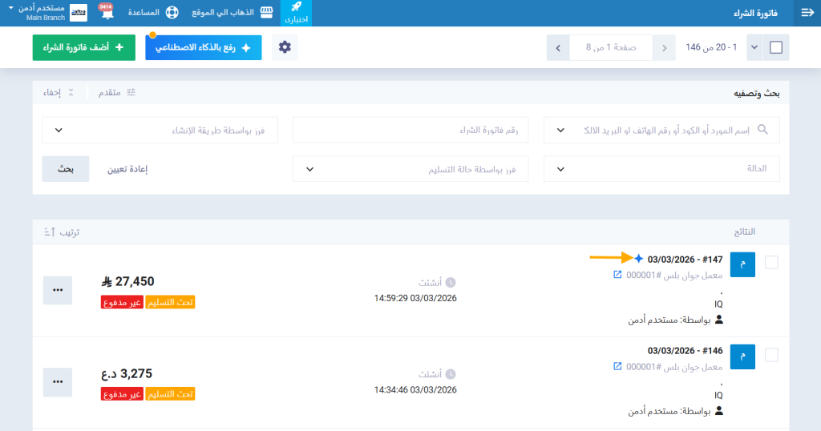Select checkbox for invoice #147

(772, 262)
